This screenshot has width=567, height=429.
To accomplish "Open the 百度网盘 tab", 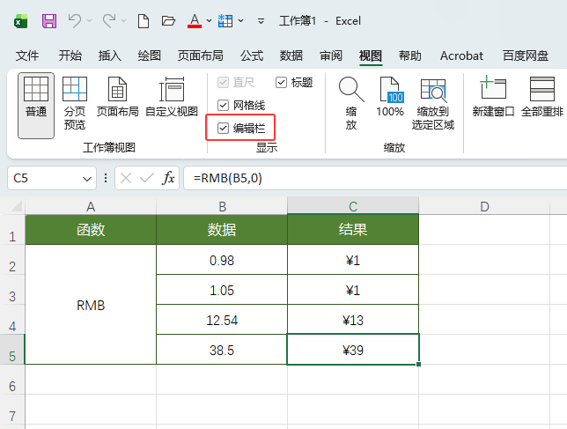I will click(x=526, y=55).
